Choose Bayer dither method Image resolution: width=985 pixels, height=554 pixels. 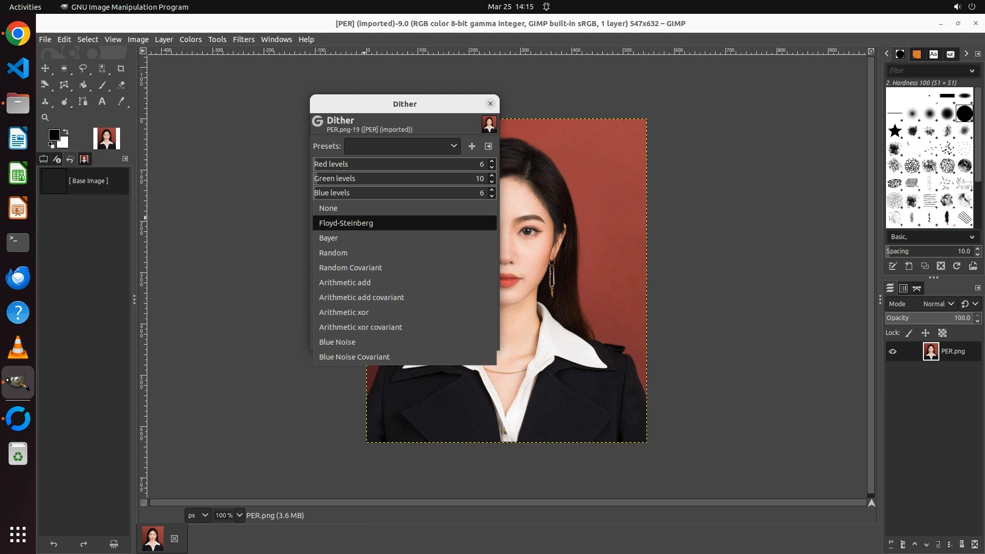click(328, 238)
